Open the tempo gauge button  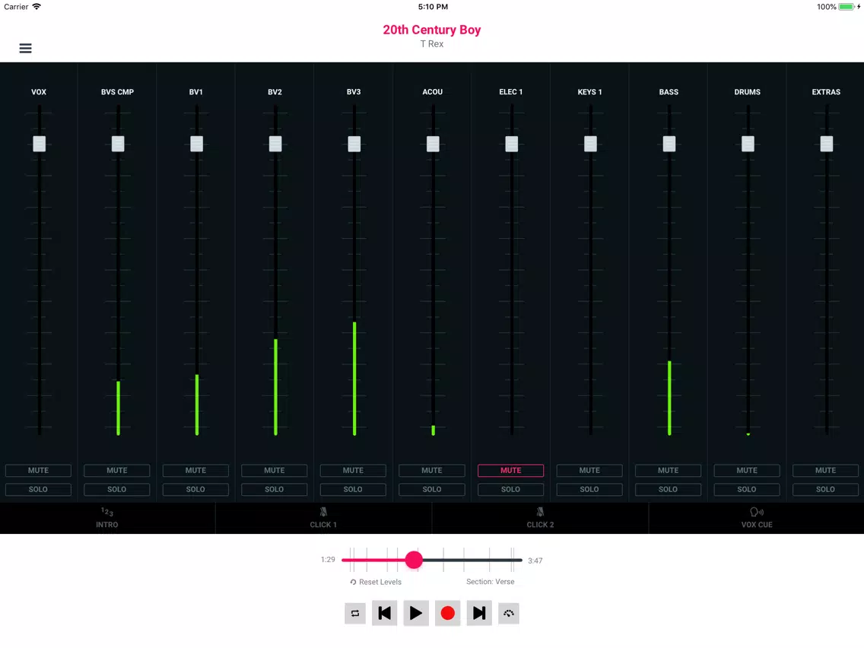[509, 613]
